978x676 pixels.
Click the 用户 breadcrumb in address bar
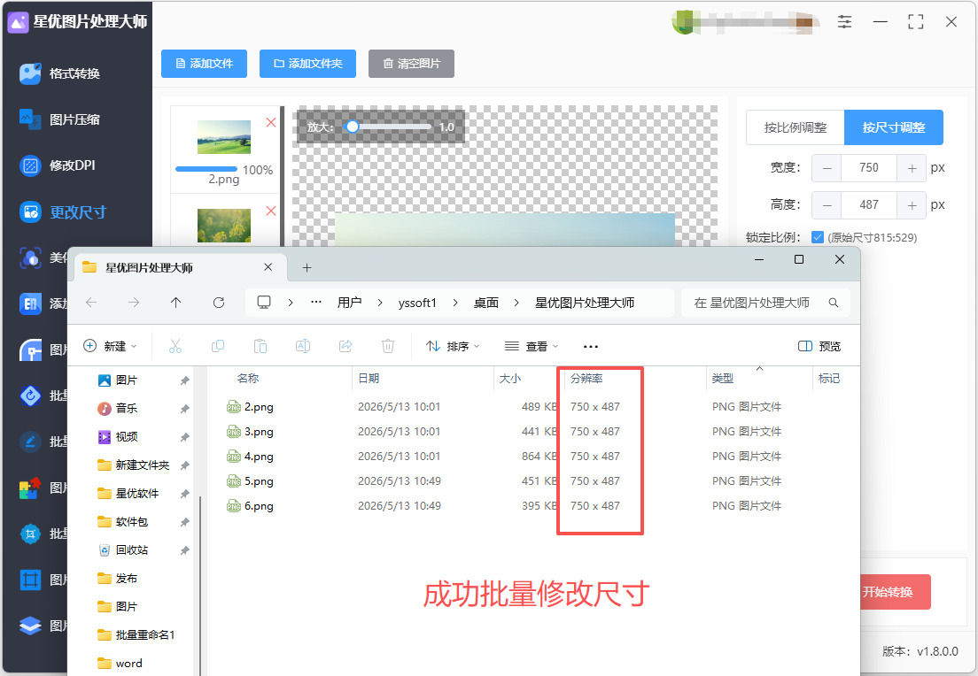[349, 303]
